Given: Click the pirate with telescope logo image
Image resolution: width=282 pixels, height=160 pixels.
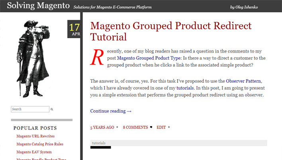Looking at the screenshot, I should pos(33,59).
